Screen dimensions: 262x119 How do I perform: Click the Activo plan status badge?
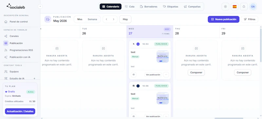(x=30, y=92)
